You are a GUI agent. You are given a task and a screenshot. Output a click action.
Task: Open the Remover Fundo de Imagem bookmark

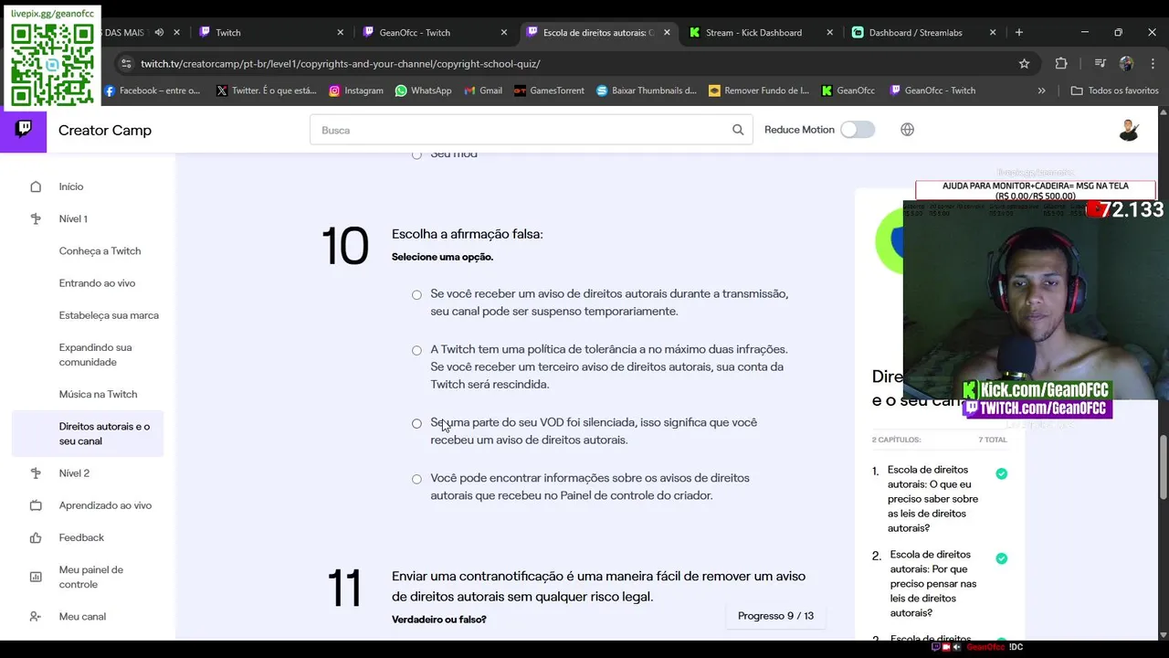click(759, 90)
